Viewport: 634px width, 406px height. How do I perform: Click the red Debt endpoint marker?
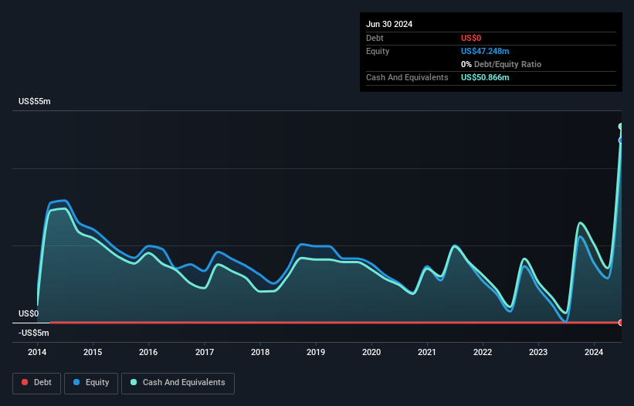(x=621, y=323)
